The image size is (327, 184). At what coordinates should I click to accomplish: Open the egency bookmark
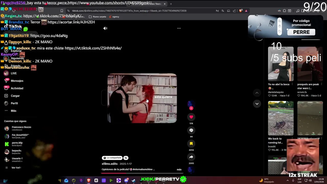(x=114, y=17)
